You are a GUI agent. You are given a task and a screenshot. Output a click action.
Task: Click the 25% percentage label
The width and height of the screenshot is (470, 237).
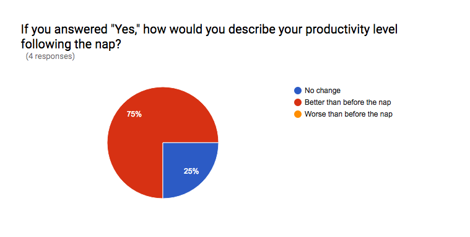191,171
